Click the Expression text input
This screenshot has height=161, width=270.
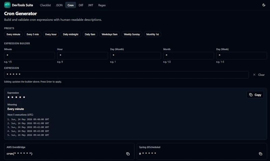click(x=126, y=75)
